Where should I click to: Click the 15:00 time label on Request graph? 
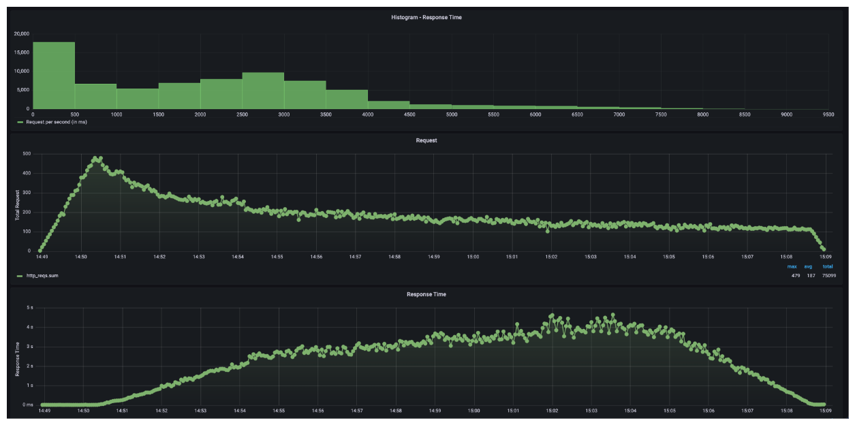tap(473, 257)
